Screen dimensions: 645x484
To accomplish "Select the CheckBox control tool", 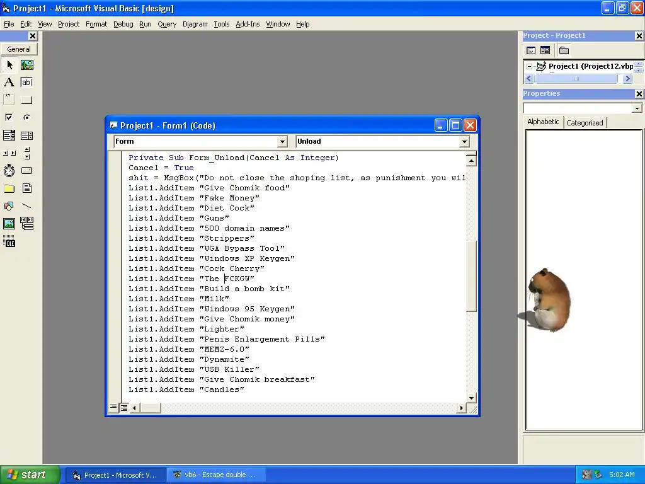I will pos(9,118).
